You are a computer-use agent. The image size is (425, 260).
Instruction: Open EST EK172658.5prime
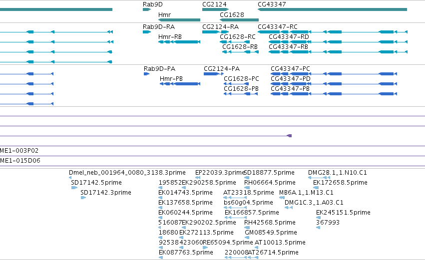click(x=340, y=183)
